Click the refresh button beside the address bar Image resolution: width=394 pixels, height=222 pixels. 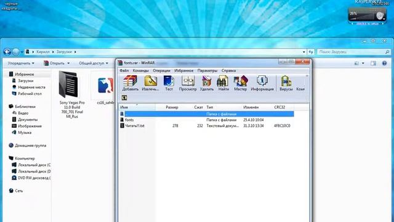point(311,52)
